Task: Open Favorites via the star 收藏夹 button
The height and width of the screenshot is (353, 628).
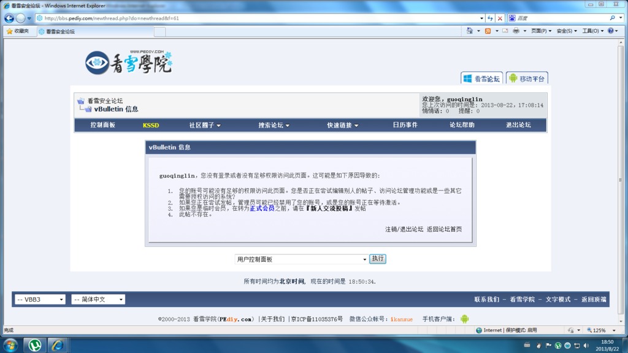Action: (18, 31)
